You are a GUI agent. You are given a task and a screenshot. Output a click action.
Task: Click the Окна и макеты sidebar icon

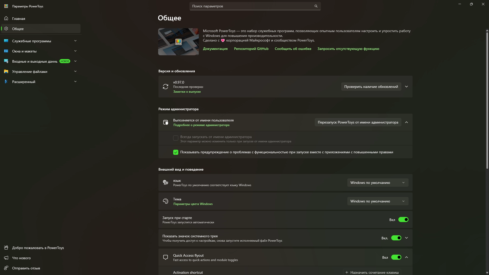tap(6, 51)
